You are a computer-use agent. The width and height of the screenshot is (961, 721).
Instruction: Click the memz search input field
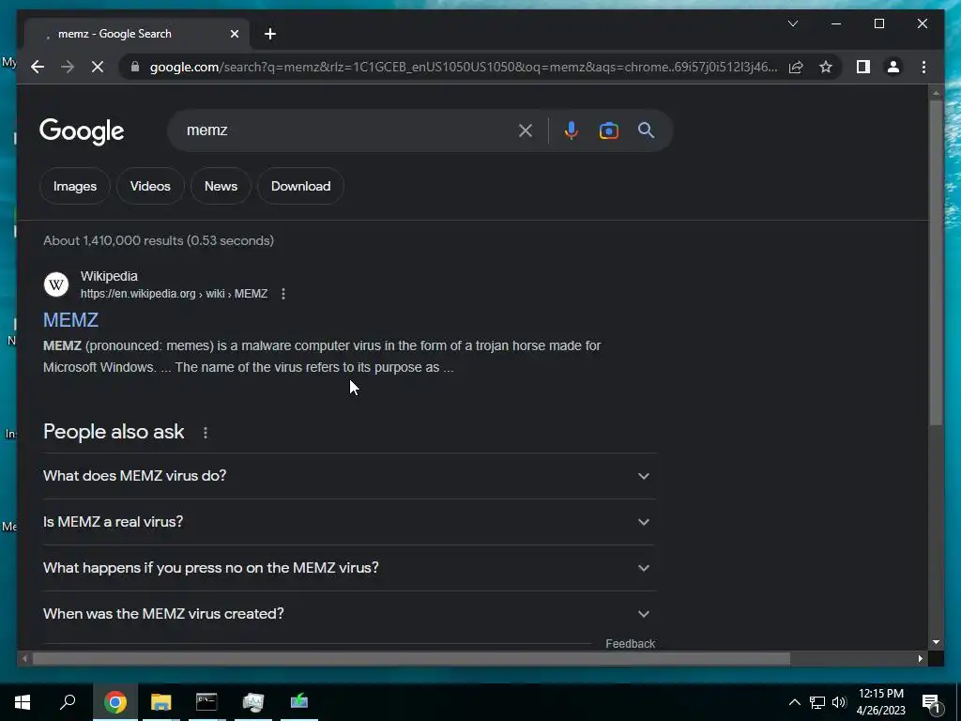pos(346,130)
